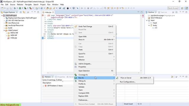Select Quick Fix in context menu

click(95, 54)
